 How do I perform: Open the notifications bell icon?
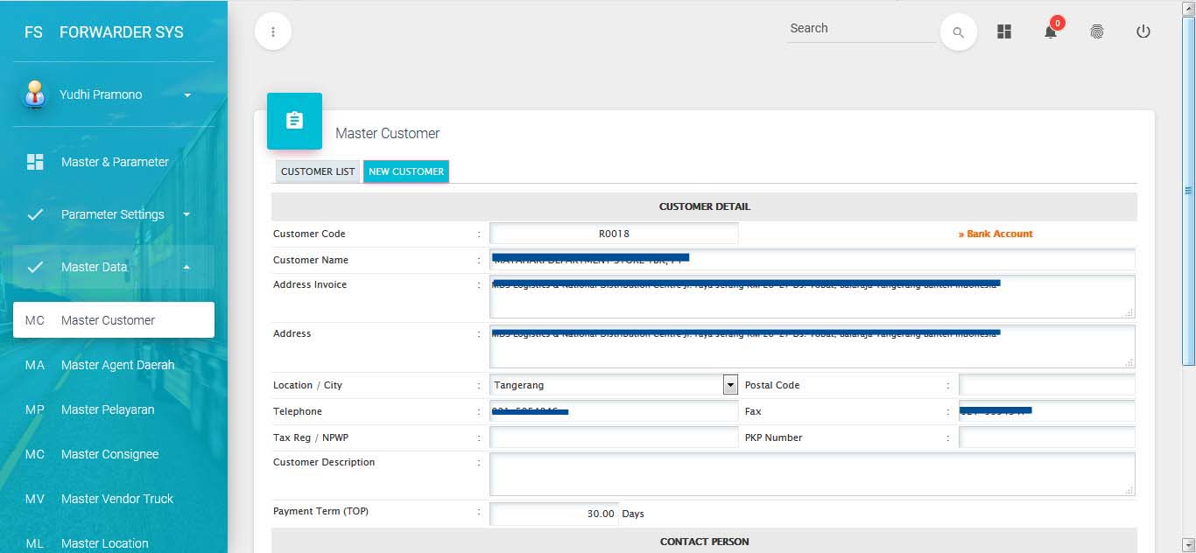click(1050, 31)
